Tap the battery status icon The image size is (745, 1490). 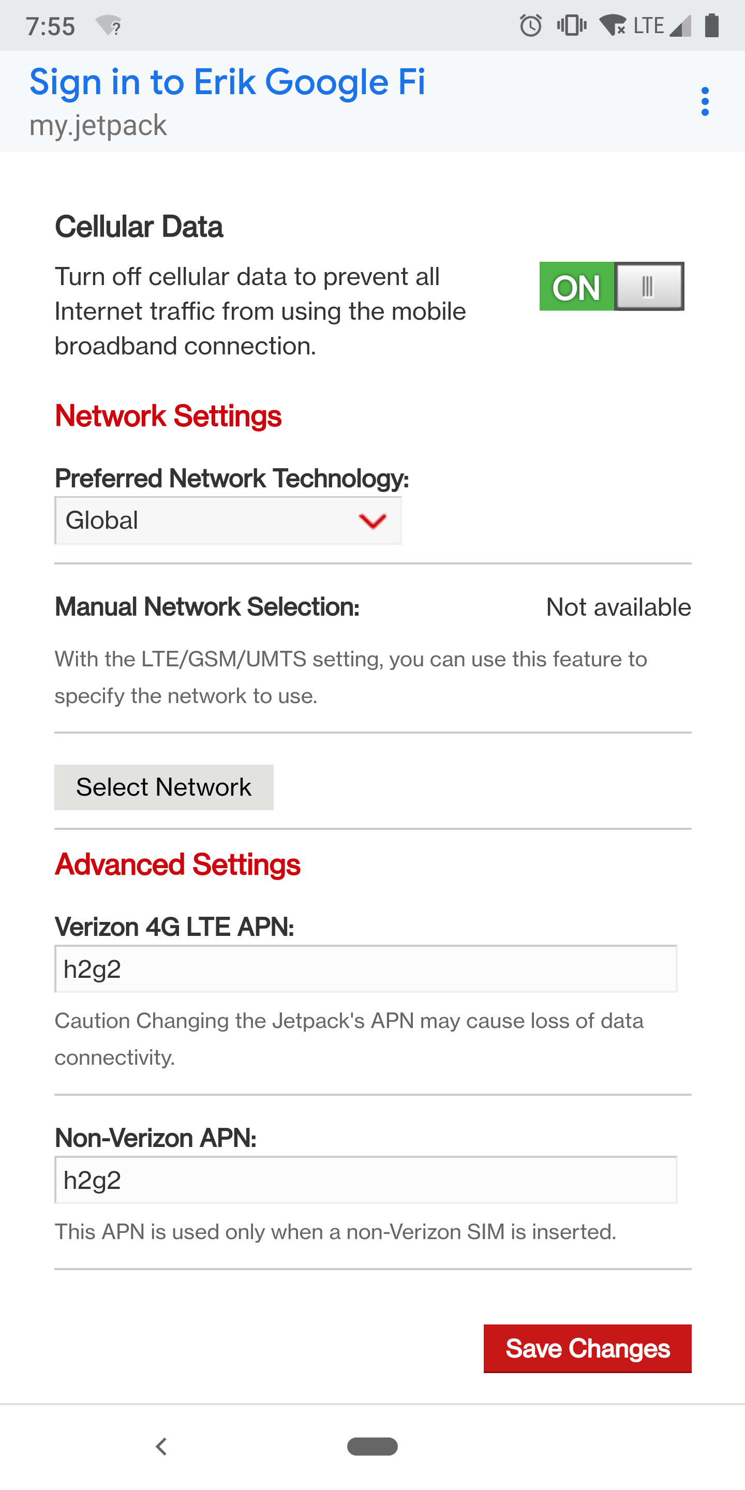pyautogui.click(x=712, y=26)
